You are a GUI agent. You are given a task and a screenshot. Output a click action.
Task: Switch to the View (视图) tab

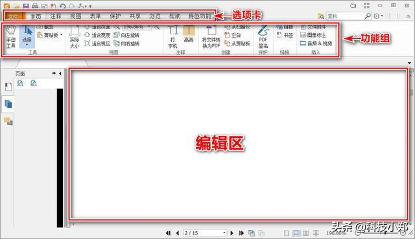[75, 16]
